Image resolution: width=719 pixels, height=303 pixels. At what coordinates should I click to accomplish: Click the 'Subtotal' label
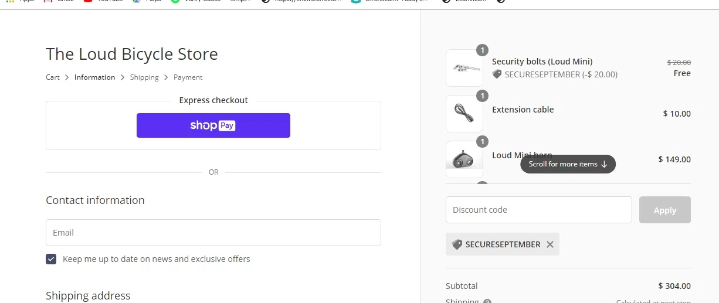(x=462, y=286)
